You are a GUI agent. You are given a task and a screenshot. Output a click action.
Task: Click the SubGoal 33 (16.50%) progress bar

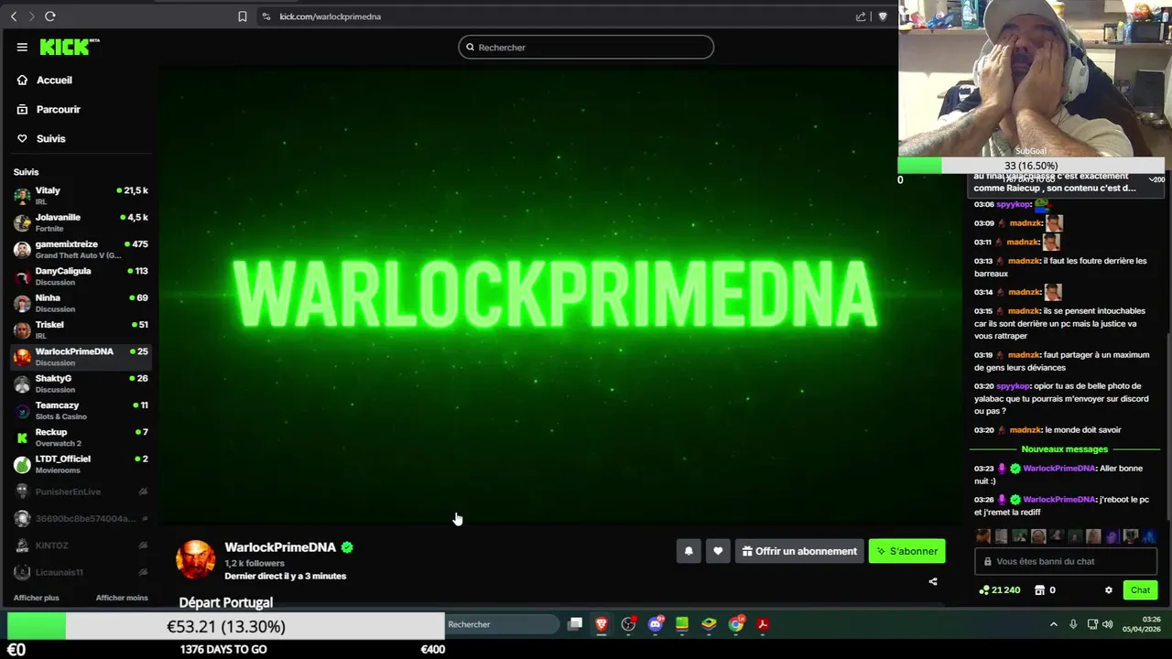coord(1031,166)
